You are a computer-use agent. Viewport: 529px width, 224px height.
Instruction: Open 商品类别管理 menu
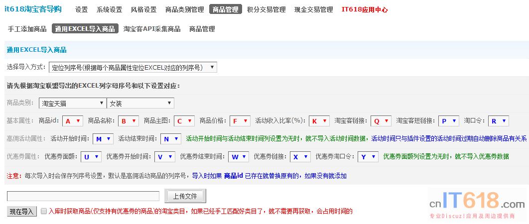coord(184,9)
